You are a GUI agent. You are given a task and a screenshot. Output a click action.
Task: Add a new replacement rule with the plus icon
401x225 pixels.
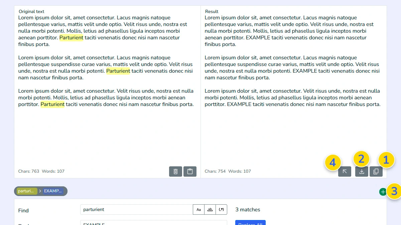coord(383,191)
